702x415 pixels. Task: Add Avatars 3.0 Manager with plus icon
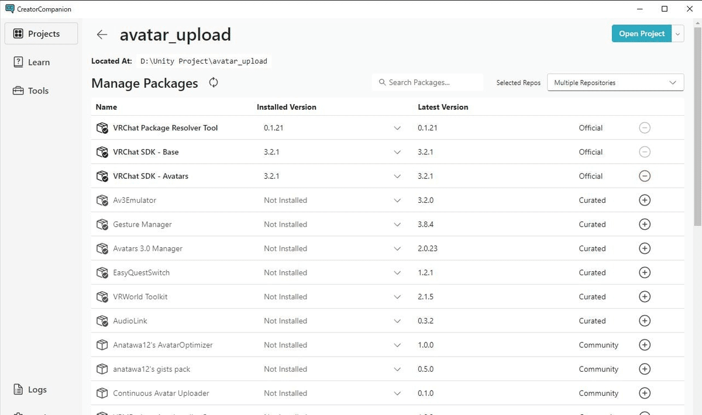pos(645,248)
